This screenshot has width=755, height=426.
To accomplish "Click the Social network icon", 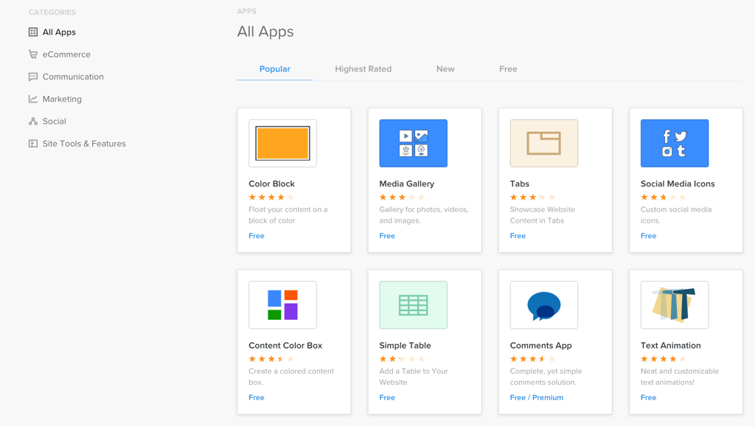I will (x=32, y=122).
